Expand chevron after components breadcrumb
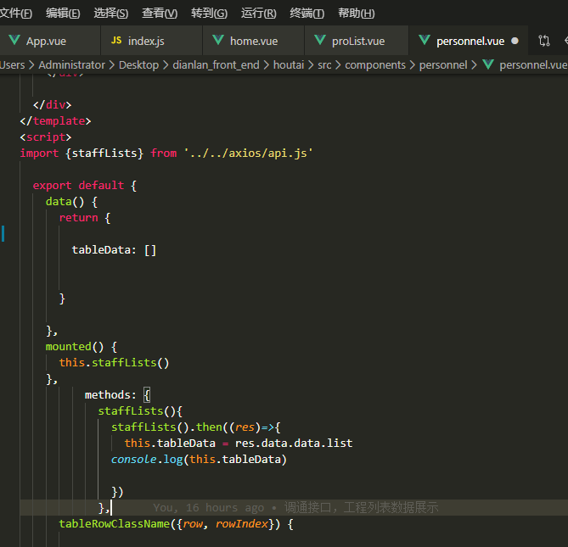 click(413, 65)
